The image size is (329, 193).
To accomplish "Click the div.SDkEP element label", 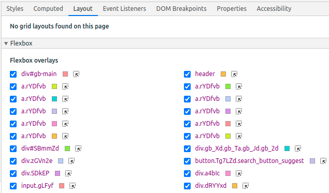I will click(x=35, y=173).
